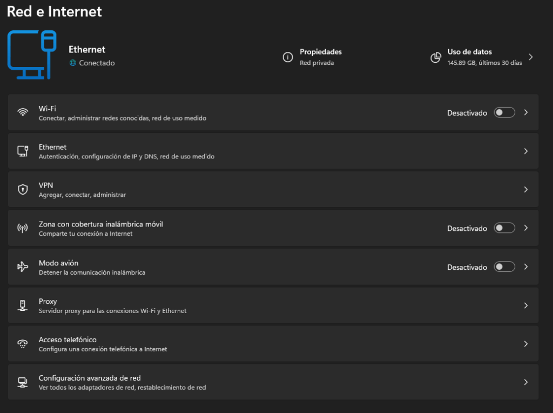The width and height of the screenshot is (553, 413).
Task: Click the airplane mode icon
Action: [23, 267]
